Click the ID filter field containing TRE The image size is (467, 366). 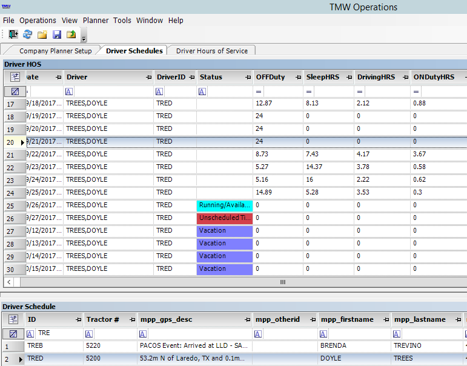point(59,333)
